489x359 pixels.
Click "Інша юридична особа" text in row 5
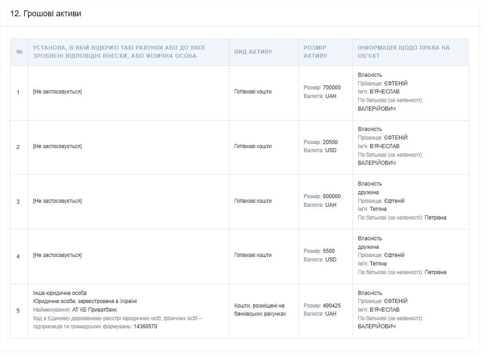(x=60, y=293)
